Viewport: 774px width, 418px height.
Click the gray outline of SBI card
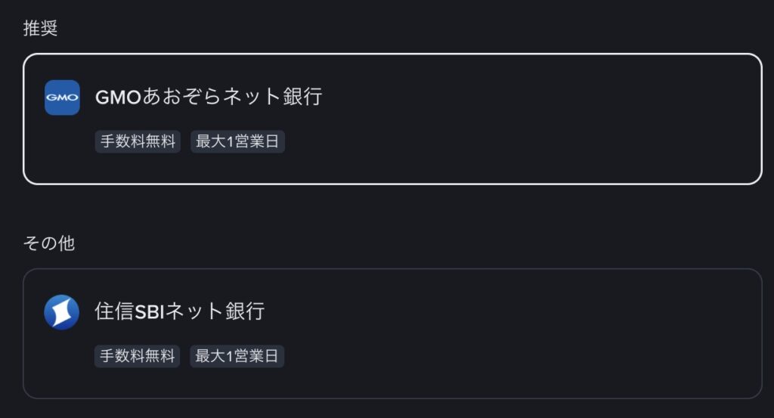[393, 269]
